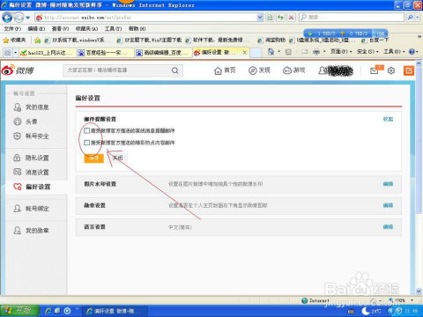The image size is (423, 317).
Task: Click the orange compose post icon
Action: (409, 70)
